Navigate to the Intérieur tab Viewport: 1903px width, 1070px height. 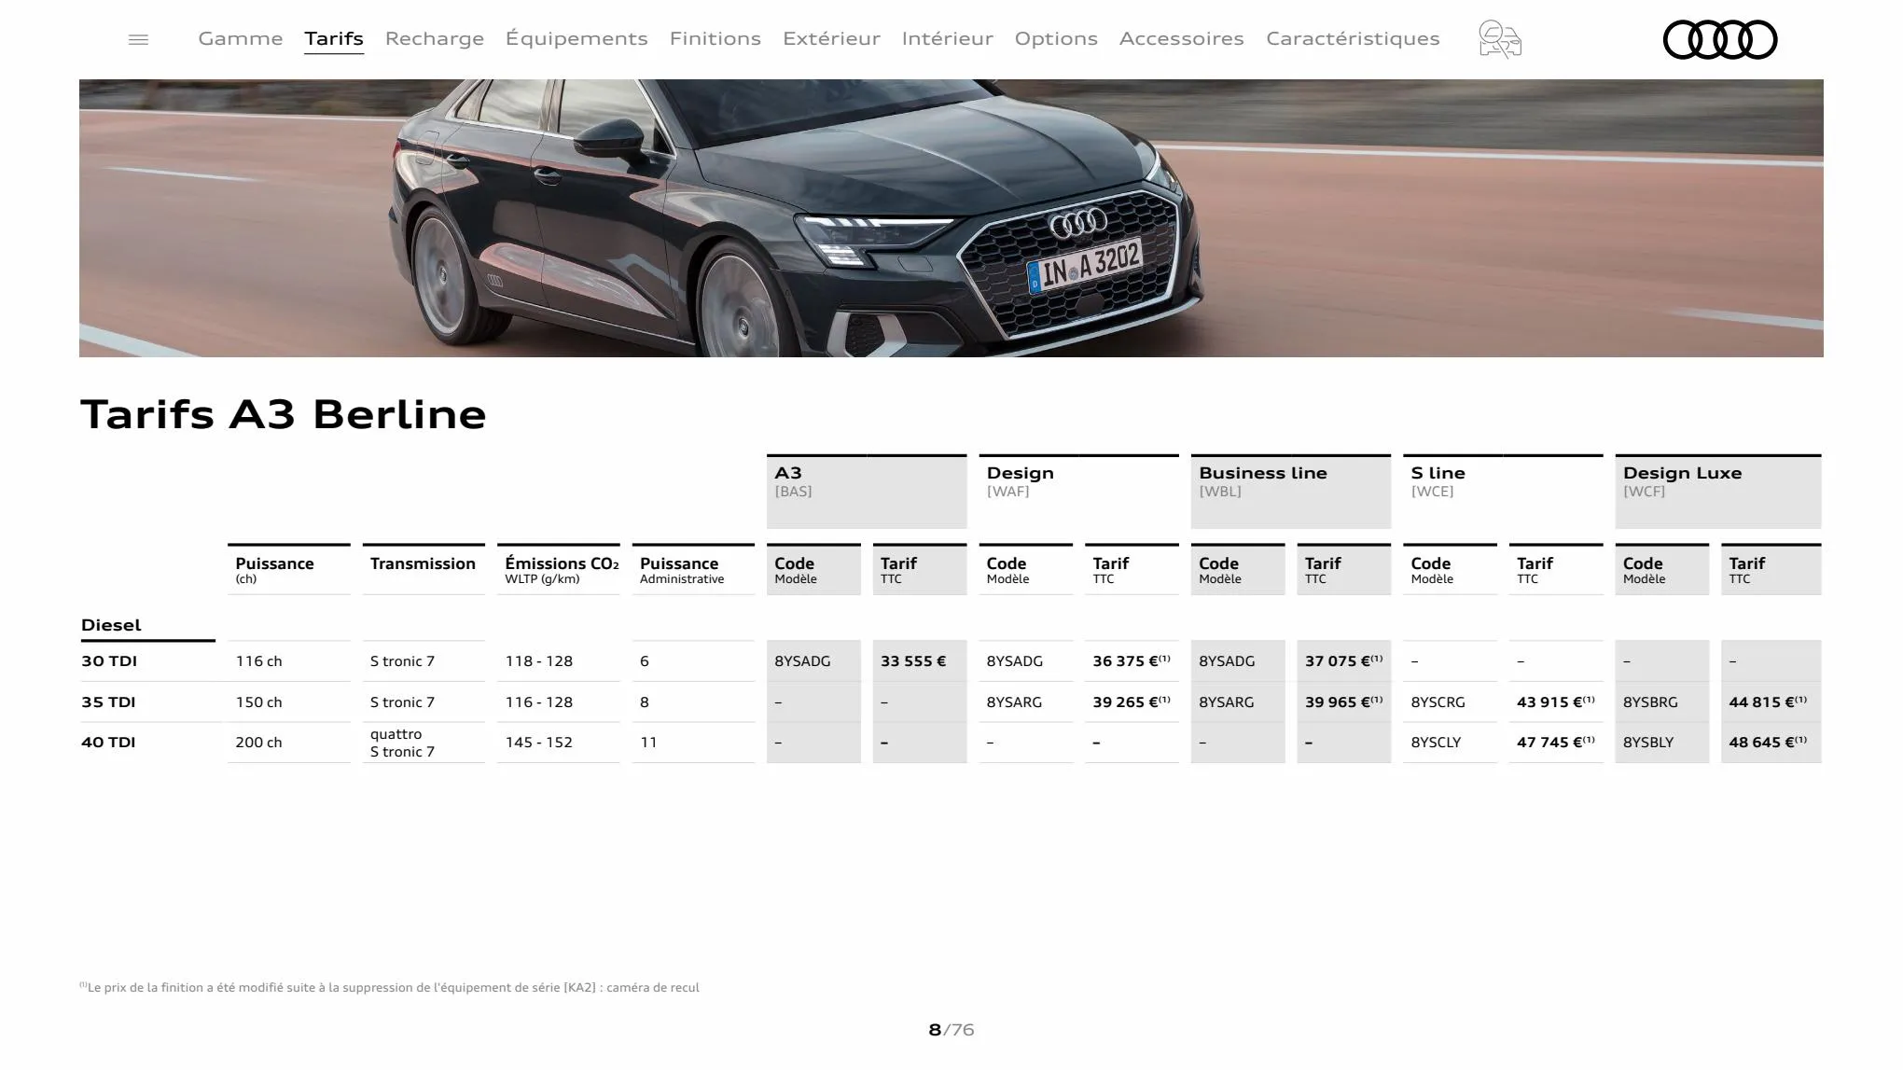(948, 38)
